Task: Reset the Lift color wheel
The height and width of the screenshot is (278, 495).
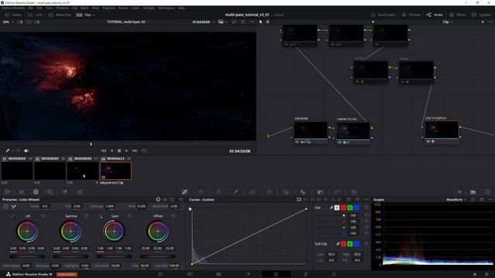Action: coord(43,216)
